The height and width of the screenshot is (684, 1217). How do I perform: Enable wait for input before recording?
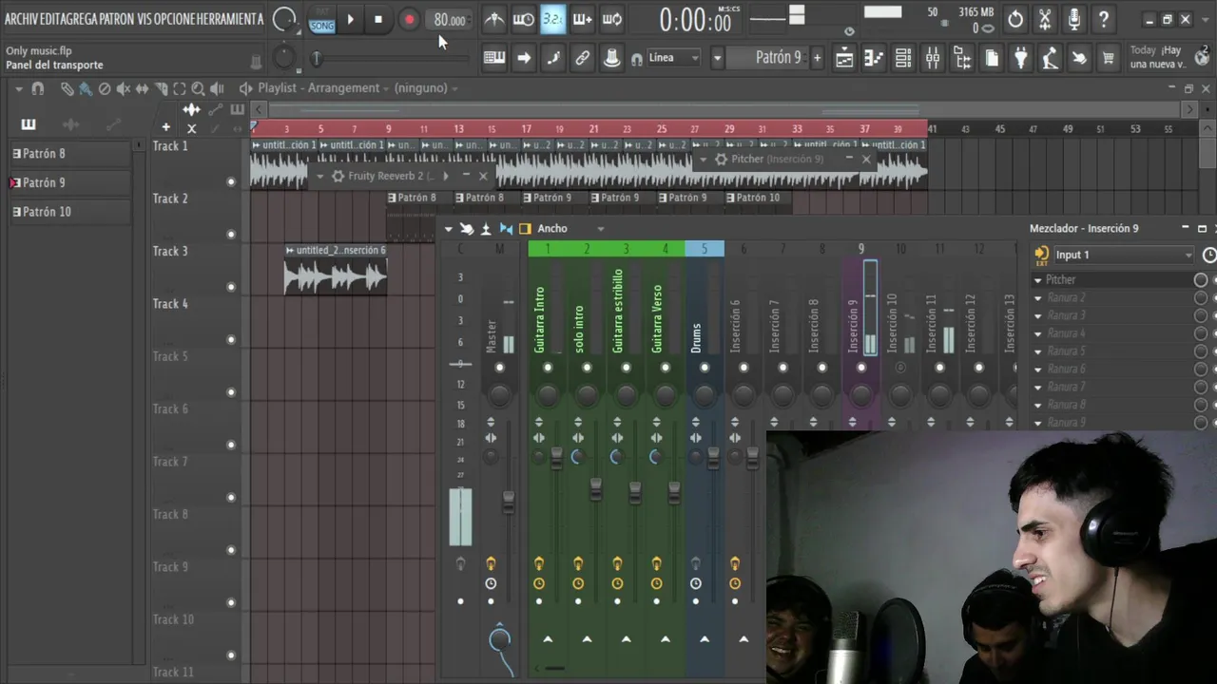pyautogui.click(x=523, y=19)
